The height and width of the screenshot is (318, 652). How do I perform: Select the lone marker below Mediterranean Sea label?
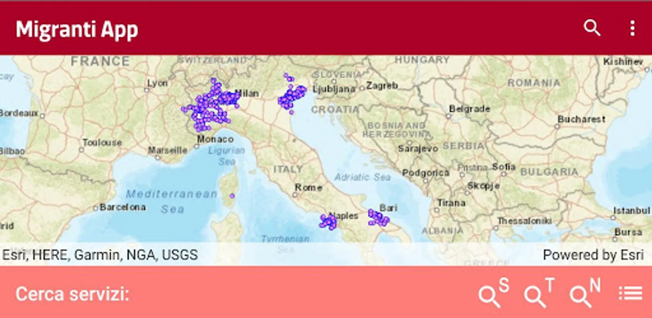point(232,196)
